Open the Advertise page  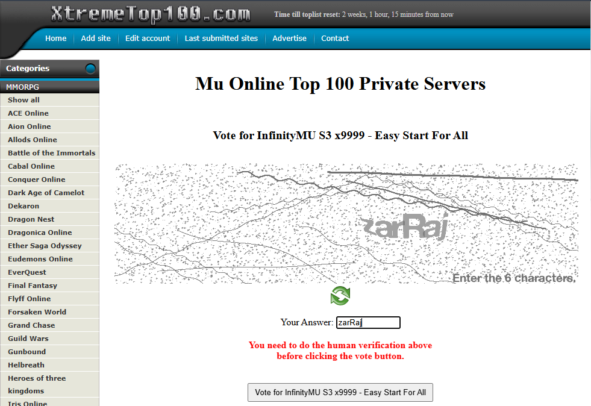289,38
